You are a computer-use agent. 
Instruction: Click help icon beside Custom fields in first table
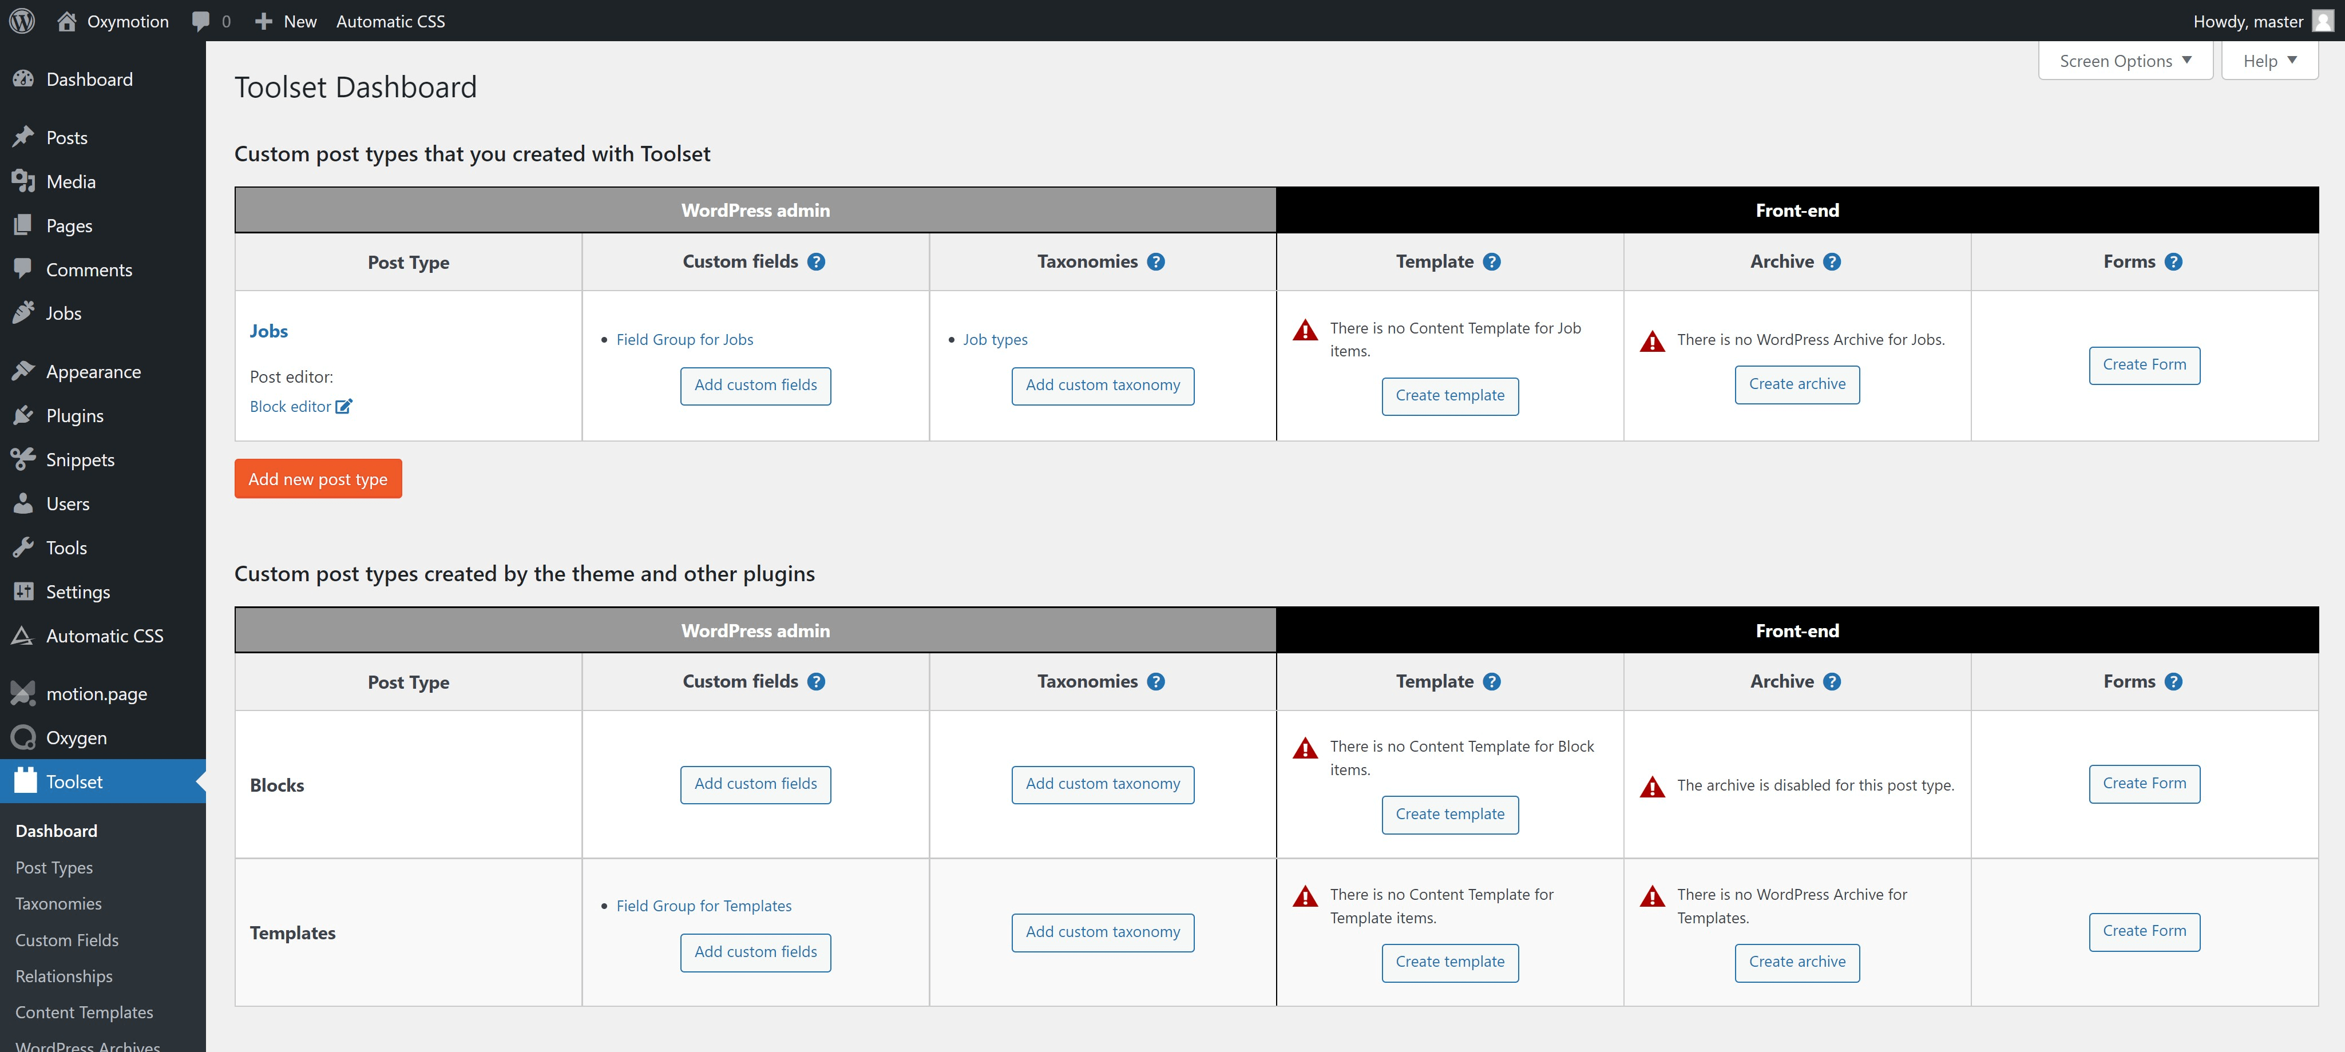pos(817,262)
